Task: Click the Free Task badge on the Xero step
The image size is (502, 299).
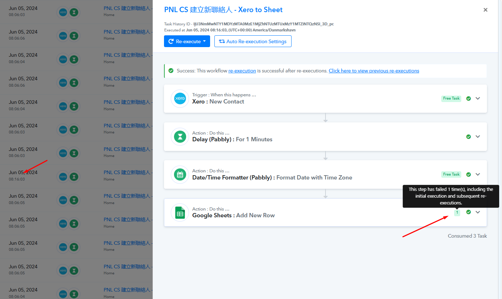Action: coord(451,98)
